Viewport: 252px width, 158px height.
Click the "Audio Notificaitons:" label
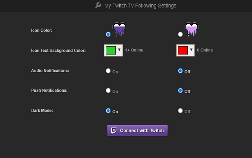(50, 71)
